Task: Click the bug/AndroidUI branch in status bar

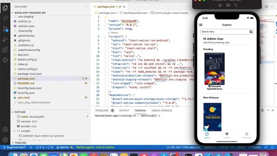Action: point(14,147)
